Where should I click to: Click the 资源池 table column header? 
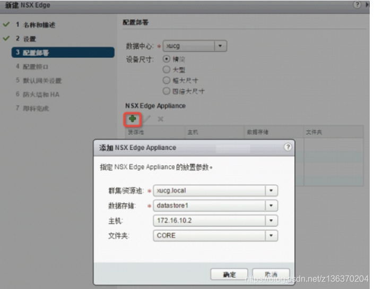tap(155, 132)
